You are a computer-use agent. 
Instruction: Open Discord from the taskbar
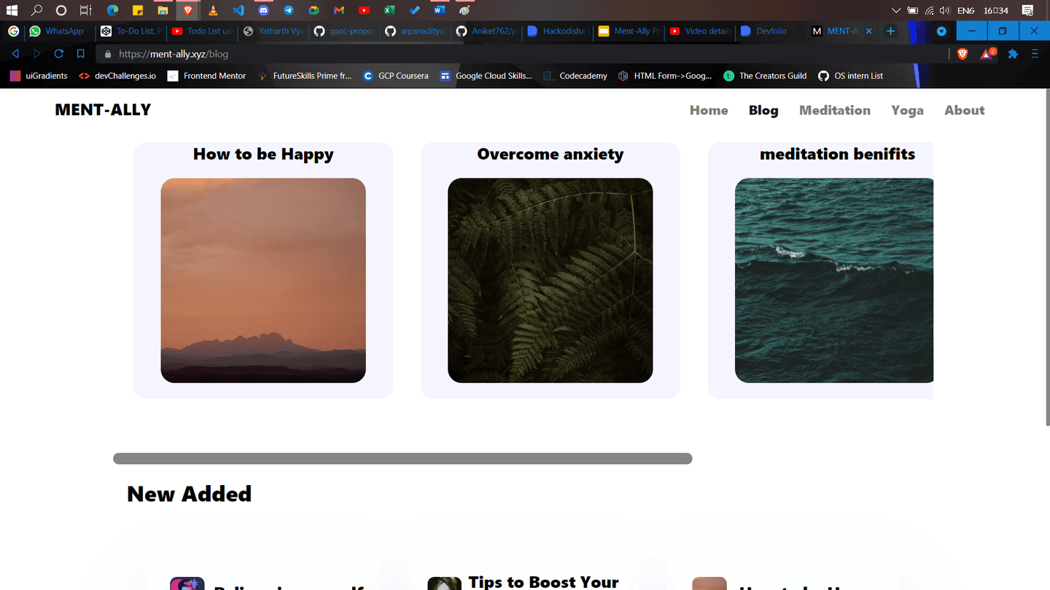point(263,10)
